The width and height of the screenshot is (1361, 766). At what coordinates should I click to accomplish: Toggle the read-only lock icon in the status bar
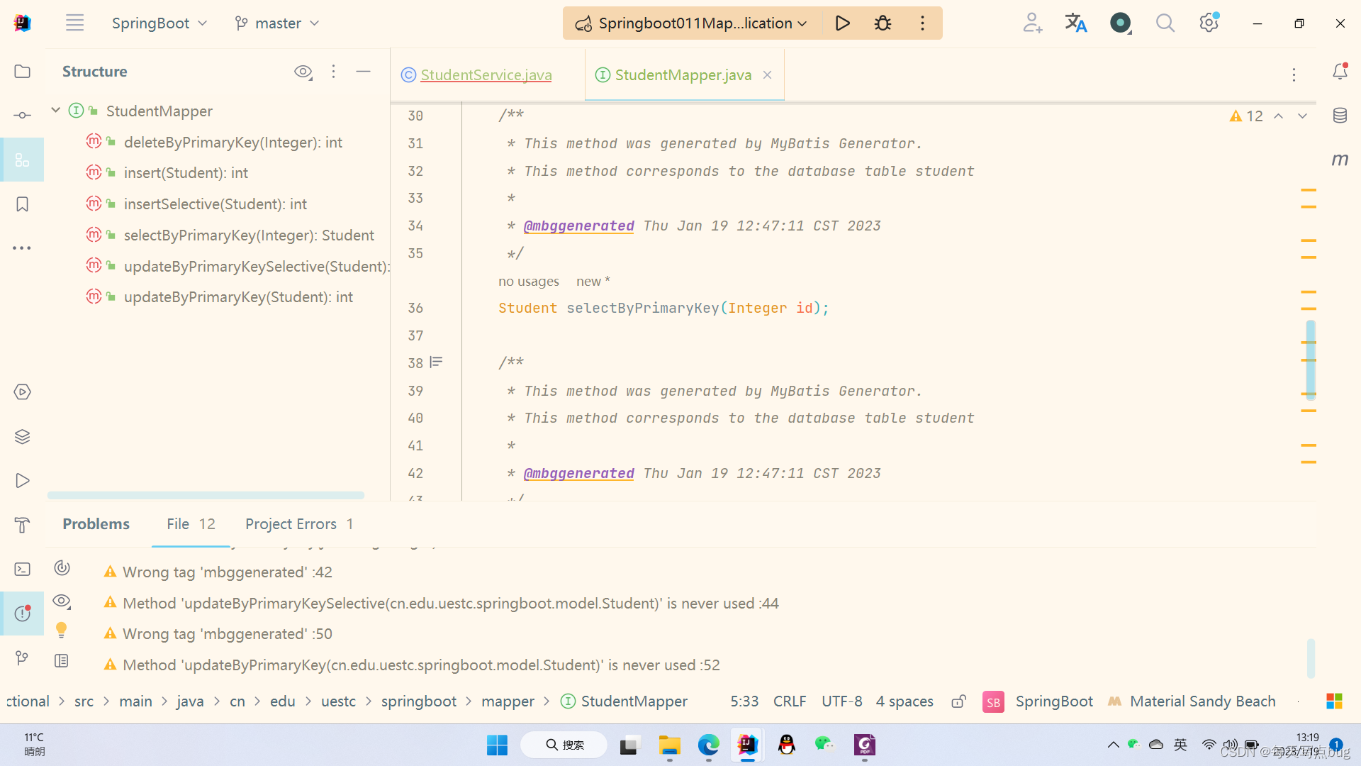[958, 701]
